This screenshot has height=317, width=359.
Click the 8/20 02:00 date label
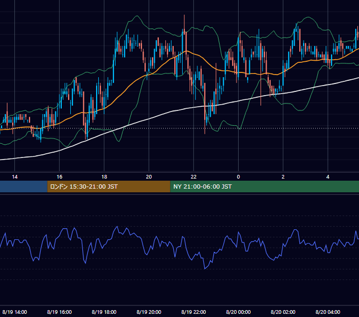(283, 312)
